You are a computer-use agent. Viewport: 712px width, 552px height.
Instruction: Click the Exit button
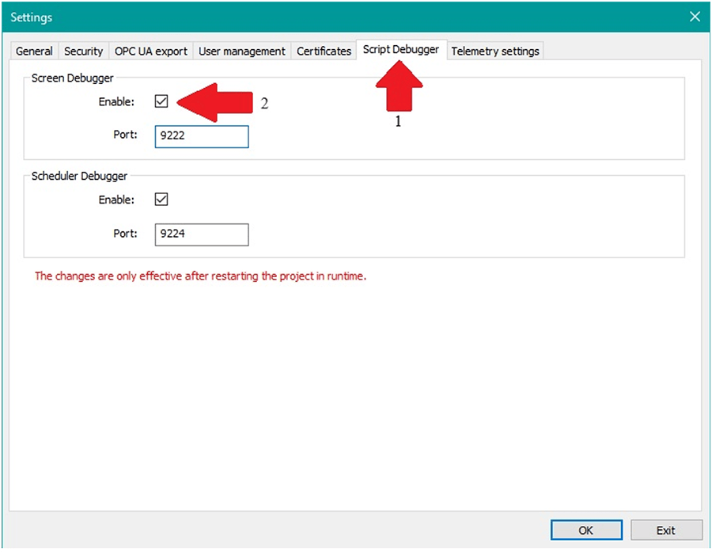point(666,530)
